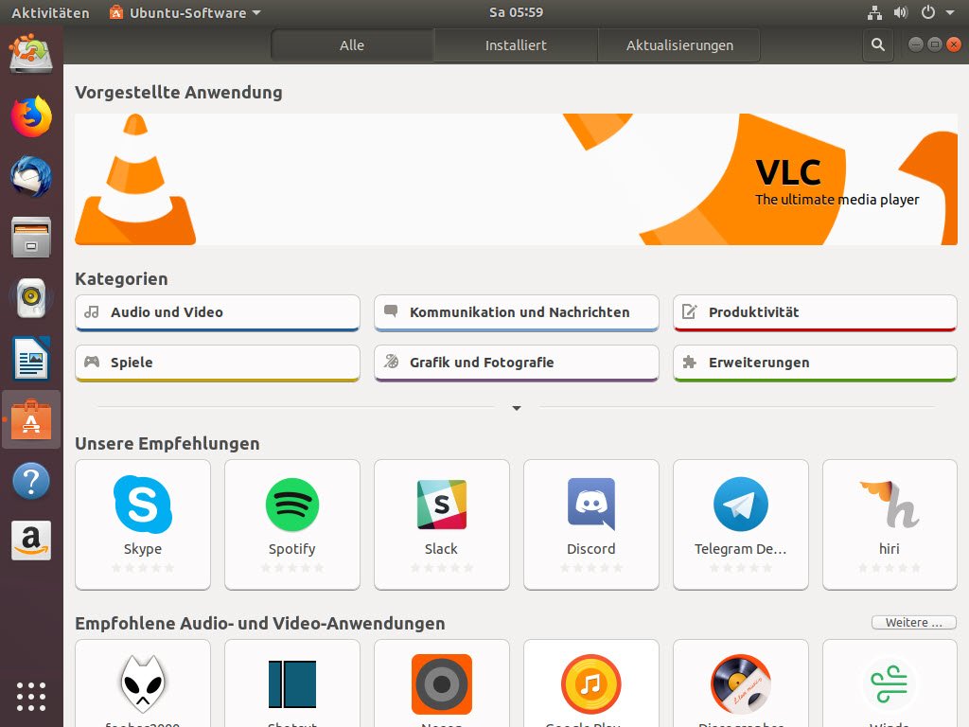Click the Spotify star rating
The image size is (969, 727).
(x=292, y=568)
